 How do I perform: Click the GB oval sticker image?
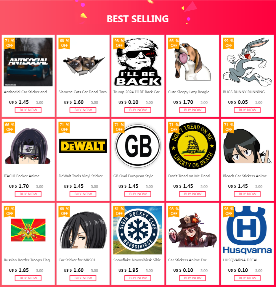pos(137,146)
